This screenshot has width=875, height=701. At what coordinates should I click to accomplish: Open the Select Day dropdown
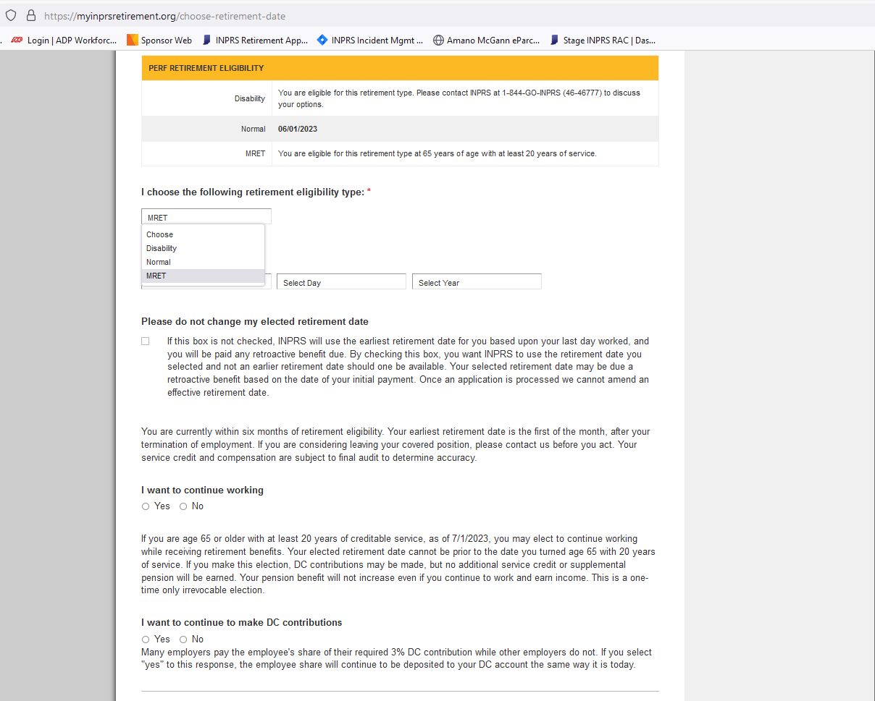341,282
